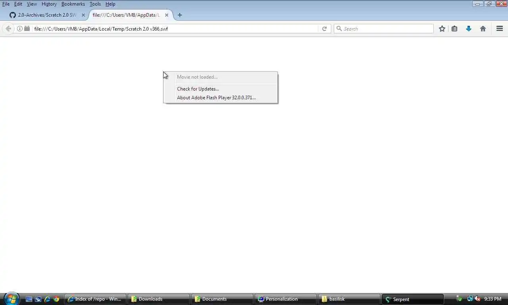Minimize the browser window
Screen dimensions: 508x305
[x=478, y=4]
